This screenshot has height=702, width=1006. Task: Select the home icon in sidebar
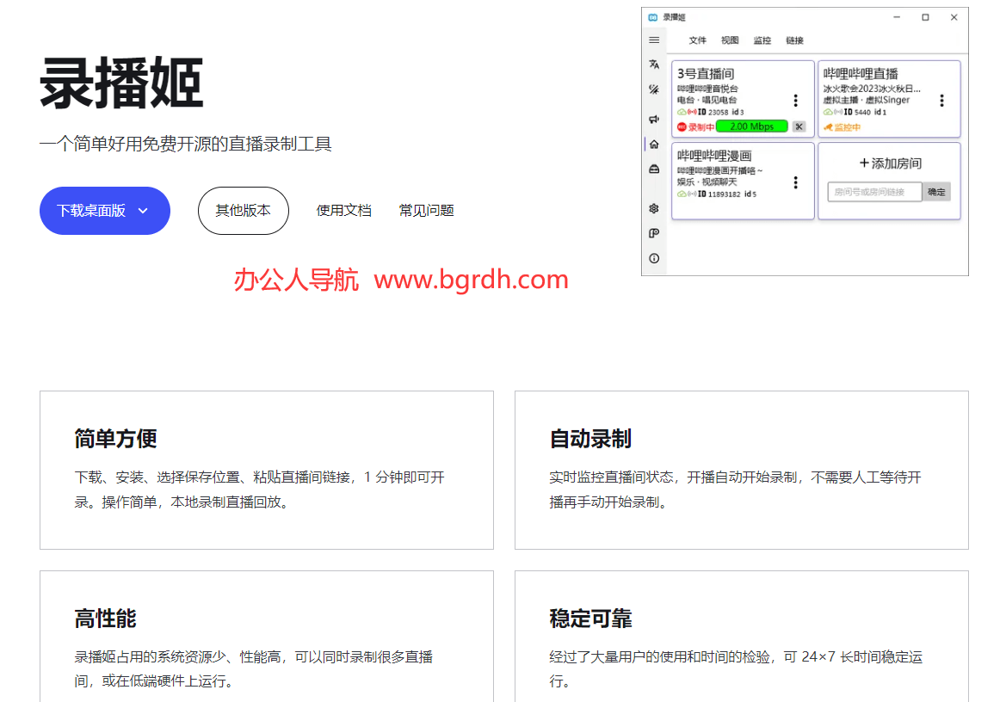(x=654, y=145)
